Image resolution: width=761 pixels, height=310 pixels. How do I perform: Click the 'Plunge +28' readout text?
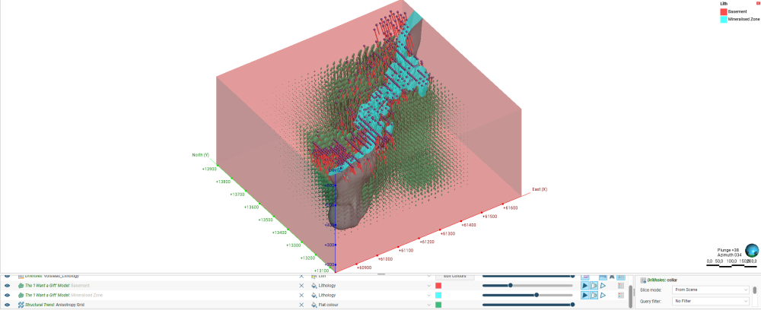click(x=728, y=250)
